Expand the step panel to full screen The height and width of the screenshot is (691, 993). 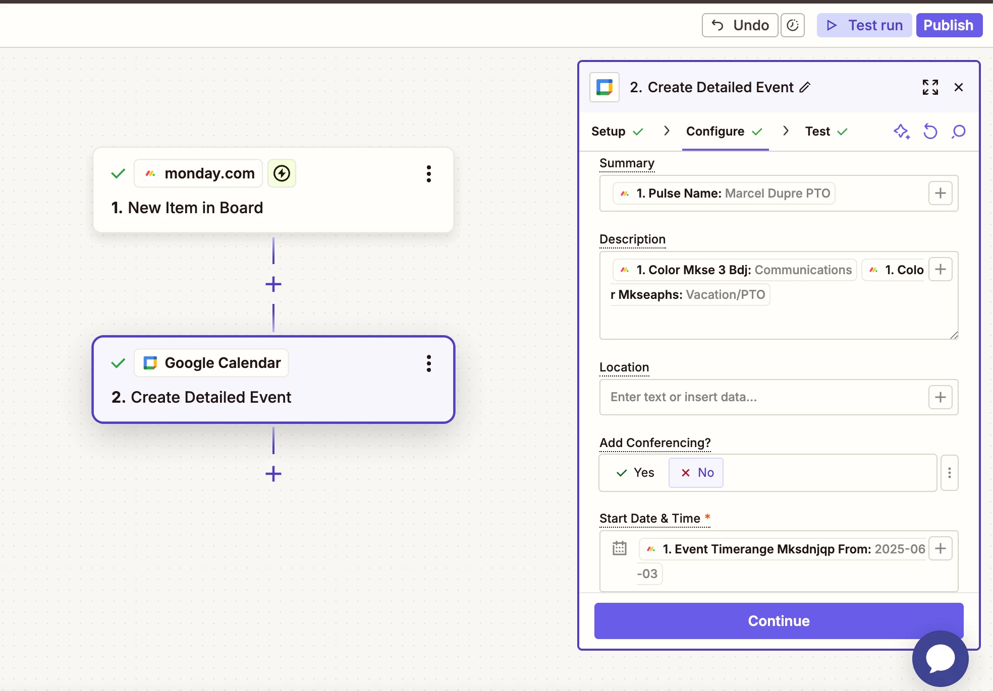(x=930, y=87)
